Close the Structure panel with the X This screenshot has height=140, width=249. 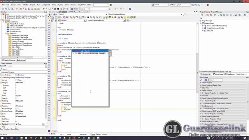click(46, 12)
